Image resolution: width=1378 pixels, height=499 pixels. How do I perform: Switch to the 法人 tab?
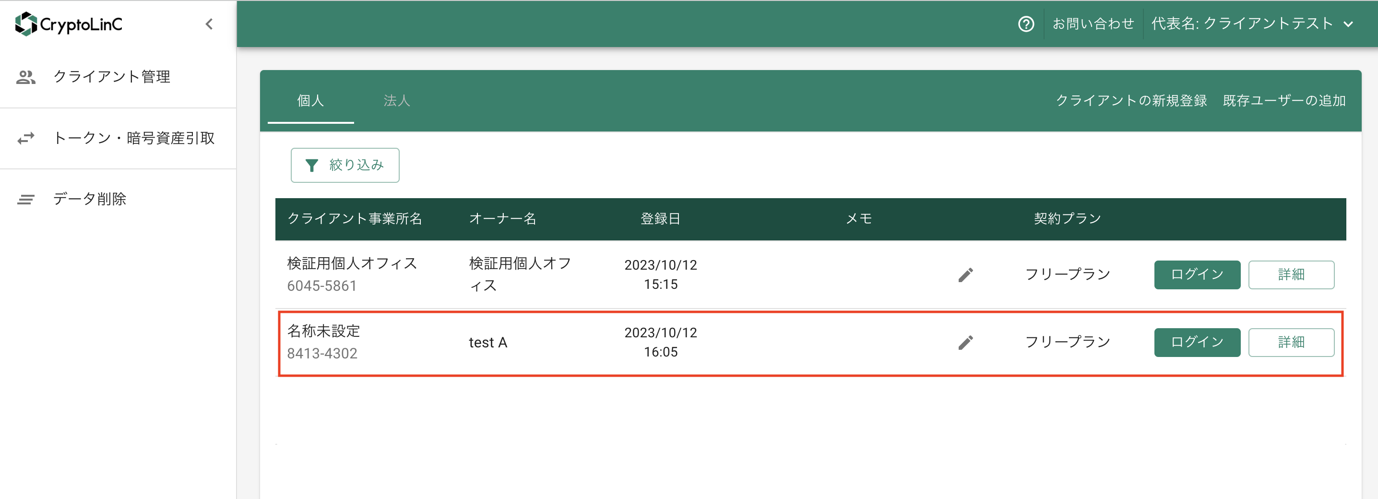tap(396, 101)
